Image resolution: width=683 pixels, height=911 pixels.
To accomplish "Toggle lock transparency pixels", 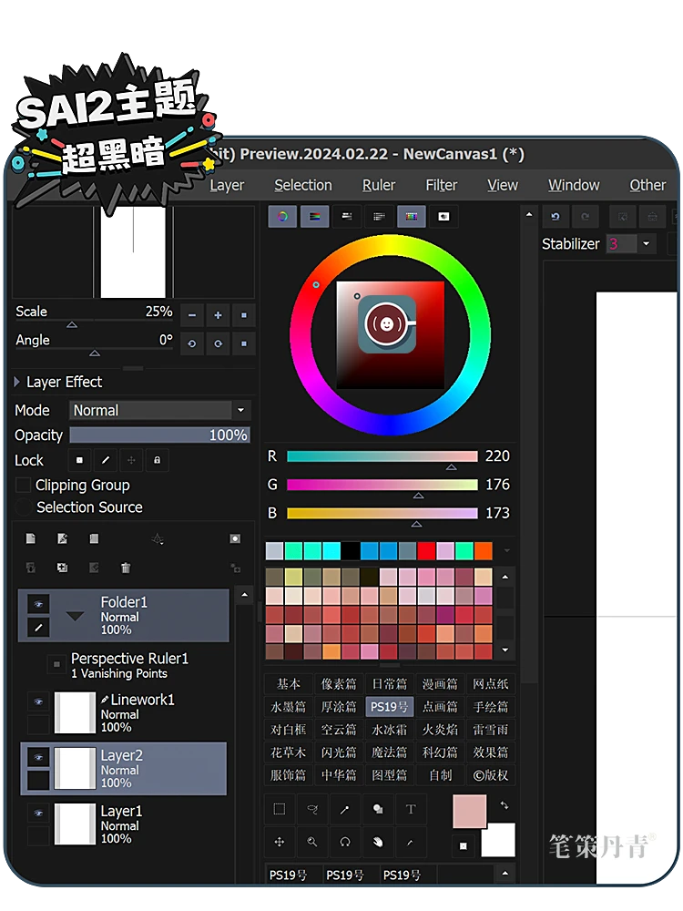I will point(79,460).
